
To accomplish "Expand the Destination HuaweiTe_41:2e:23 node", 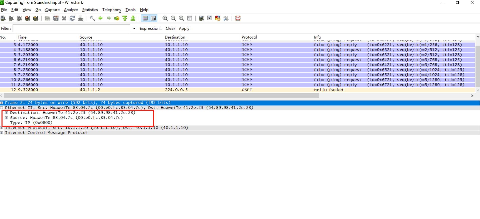I will tap(7, 113).
